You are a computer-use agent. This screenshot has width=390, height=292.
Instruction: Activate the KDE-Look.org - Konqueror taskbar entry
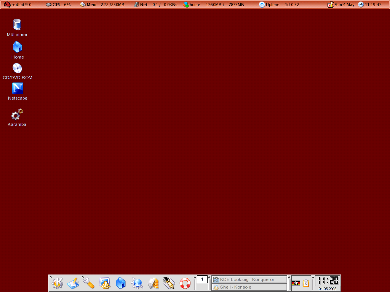249,279
